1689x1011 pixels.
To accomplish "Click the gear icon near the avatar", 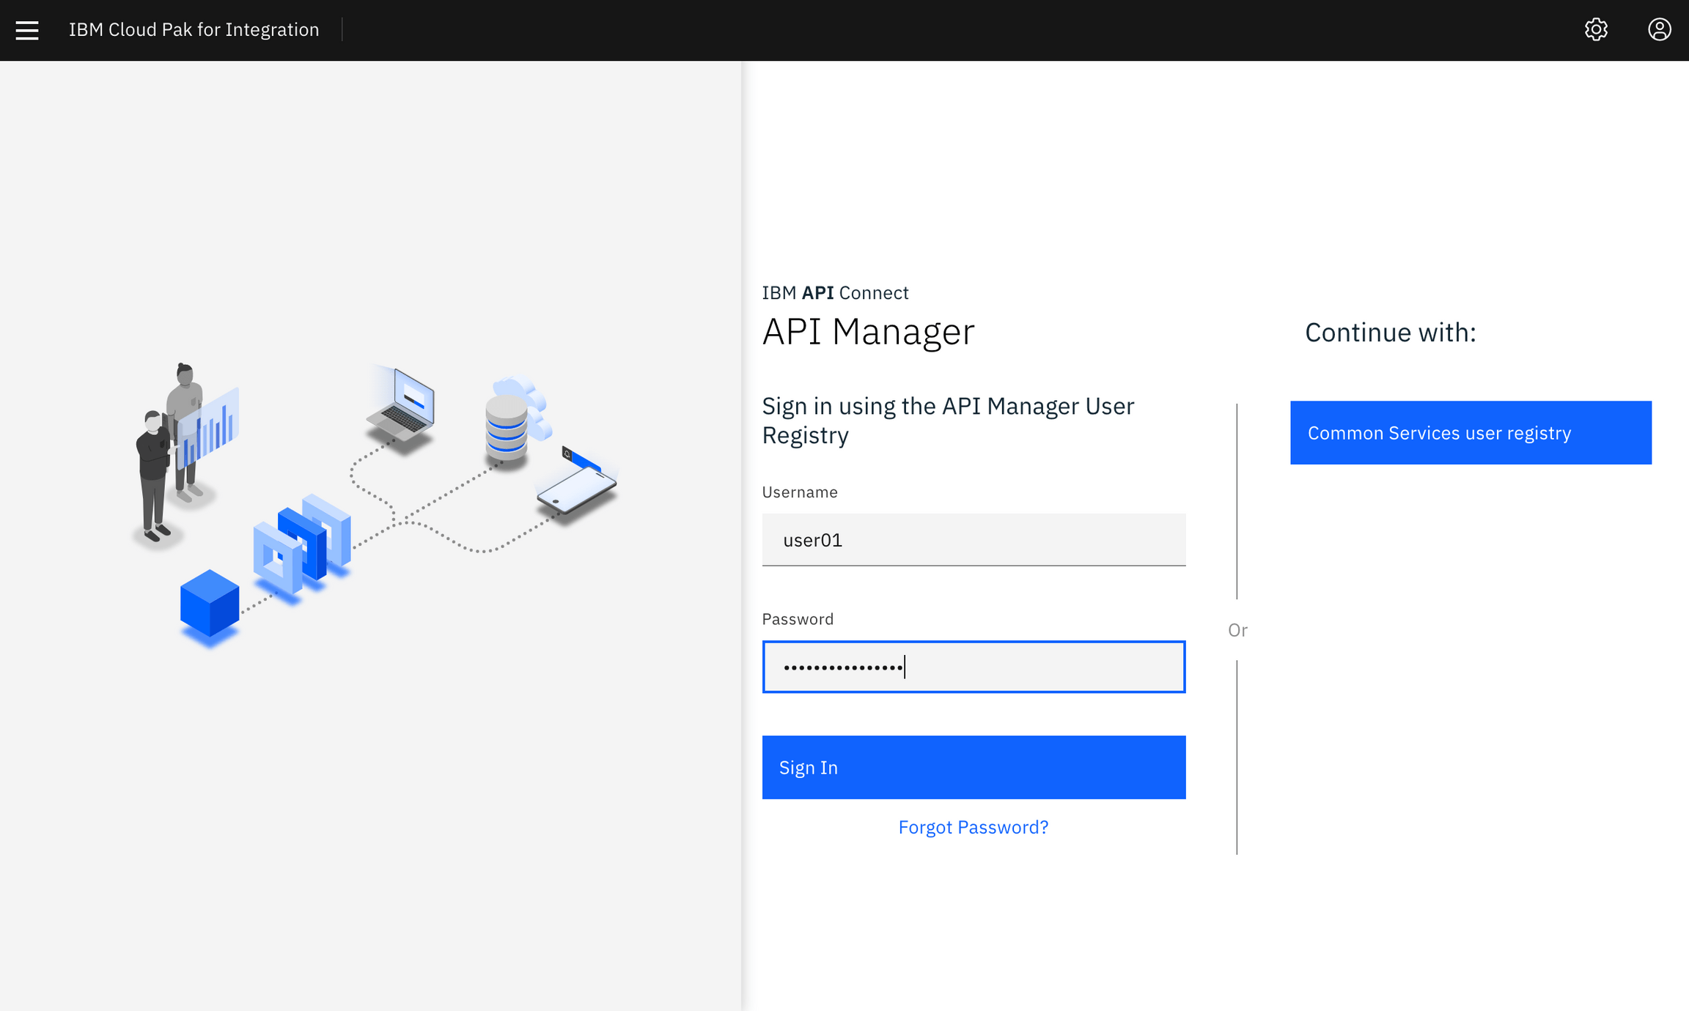I will (x=1596, y=29).
